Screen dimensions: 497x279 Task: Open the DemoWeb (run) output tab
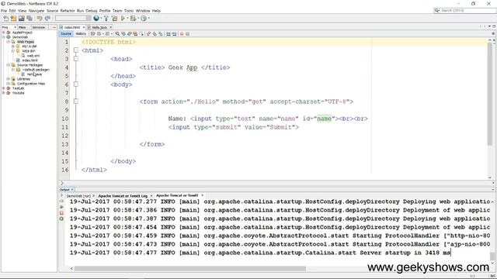tap(78, 196)
